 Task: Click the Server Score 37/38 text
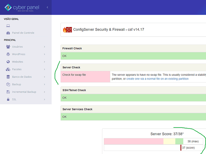[167, 134]
